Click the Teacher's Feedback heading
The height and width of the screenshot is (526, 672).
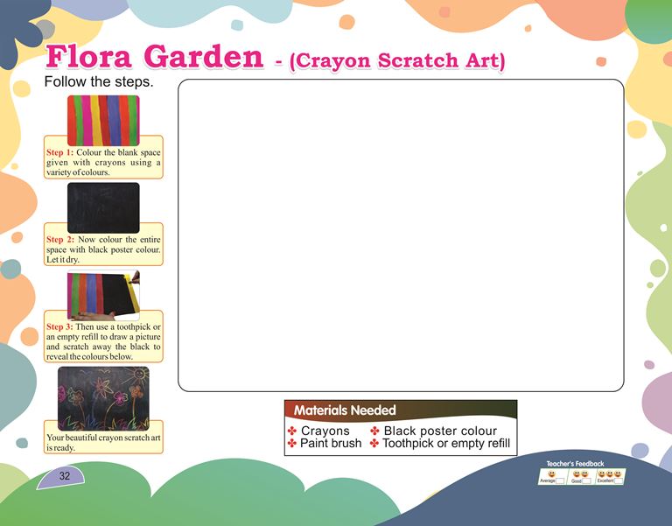coord(575,463)
